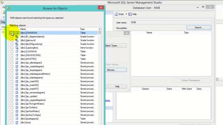223x125 pixels.
Task: Tick the [dbo].[getcount] checkbox
Action: coord(12,40)
